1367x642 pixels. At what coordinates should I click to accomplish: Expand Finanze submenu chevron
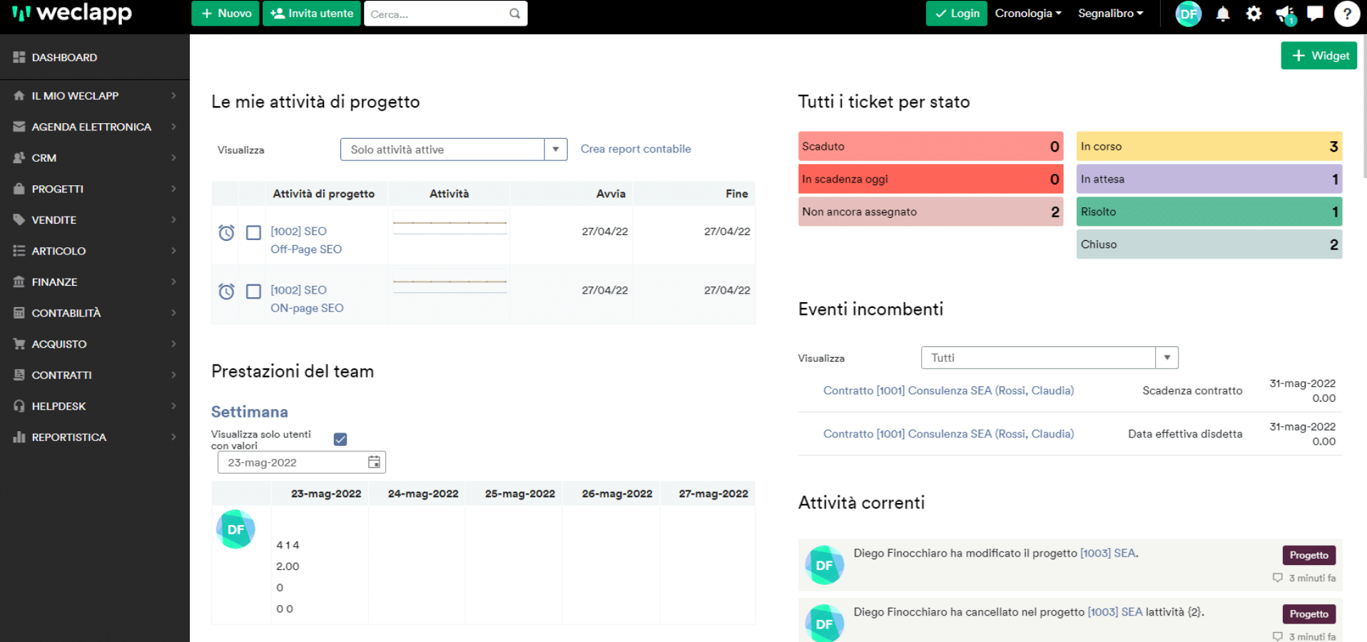tap(173, 281)
